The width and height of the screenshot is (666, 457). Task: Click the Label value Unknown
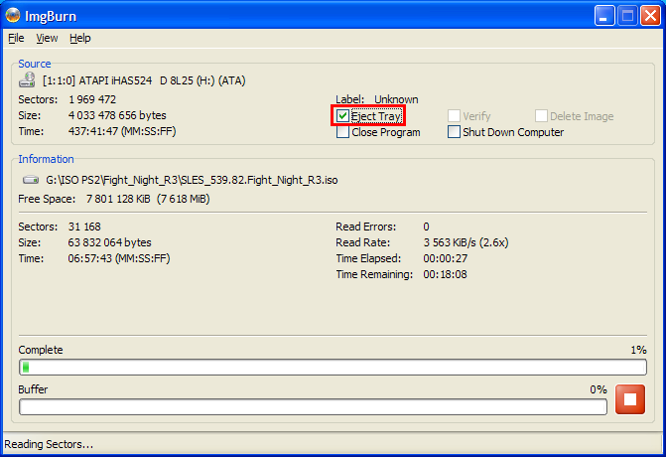(396, 99)
